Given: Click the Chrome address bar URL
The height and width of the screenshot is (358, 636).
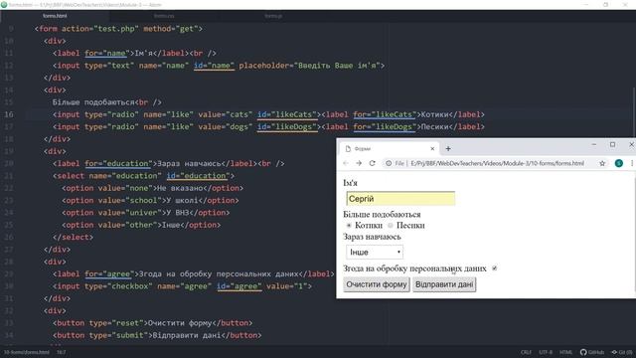Looking at the screenshot, I should [497, 163].
